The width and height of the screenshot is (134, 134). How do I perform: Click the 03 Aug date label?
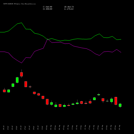tap(47, 128)
